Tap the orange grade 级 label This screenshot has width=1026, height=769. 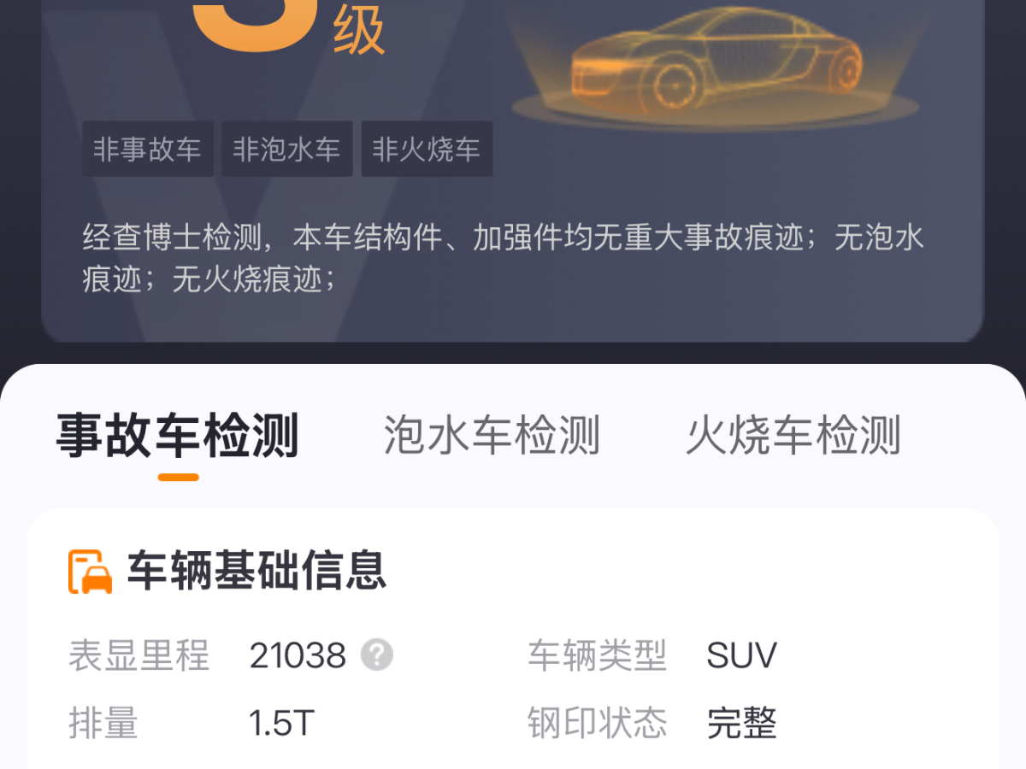(358, 31)
